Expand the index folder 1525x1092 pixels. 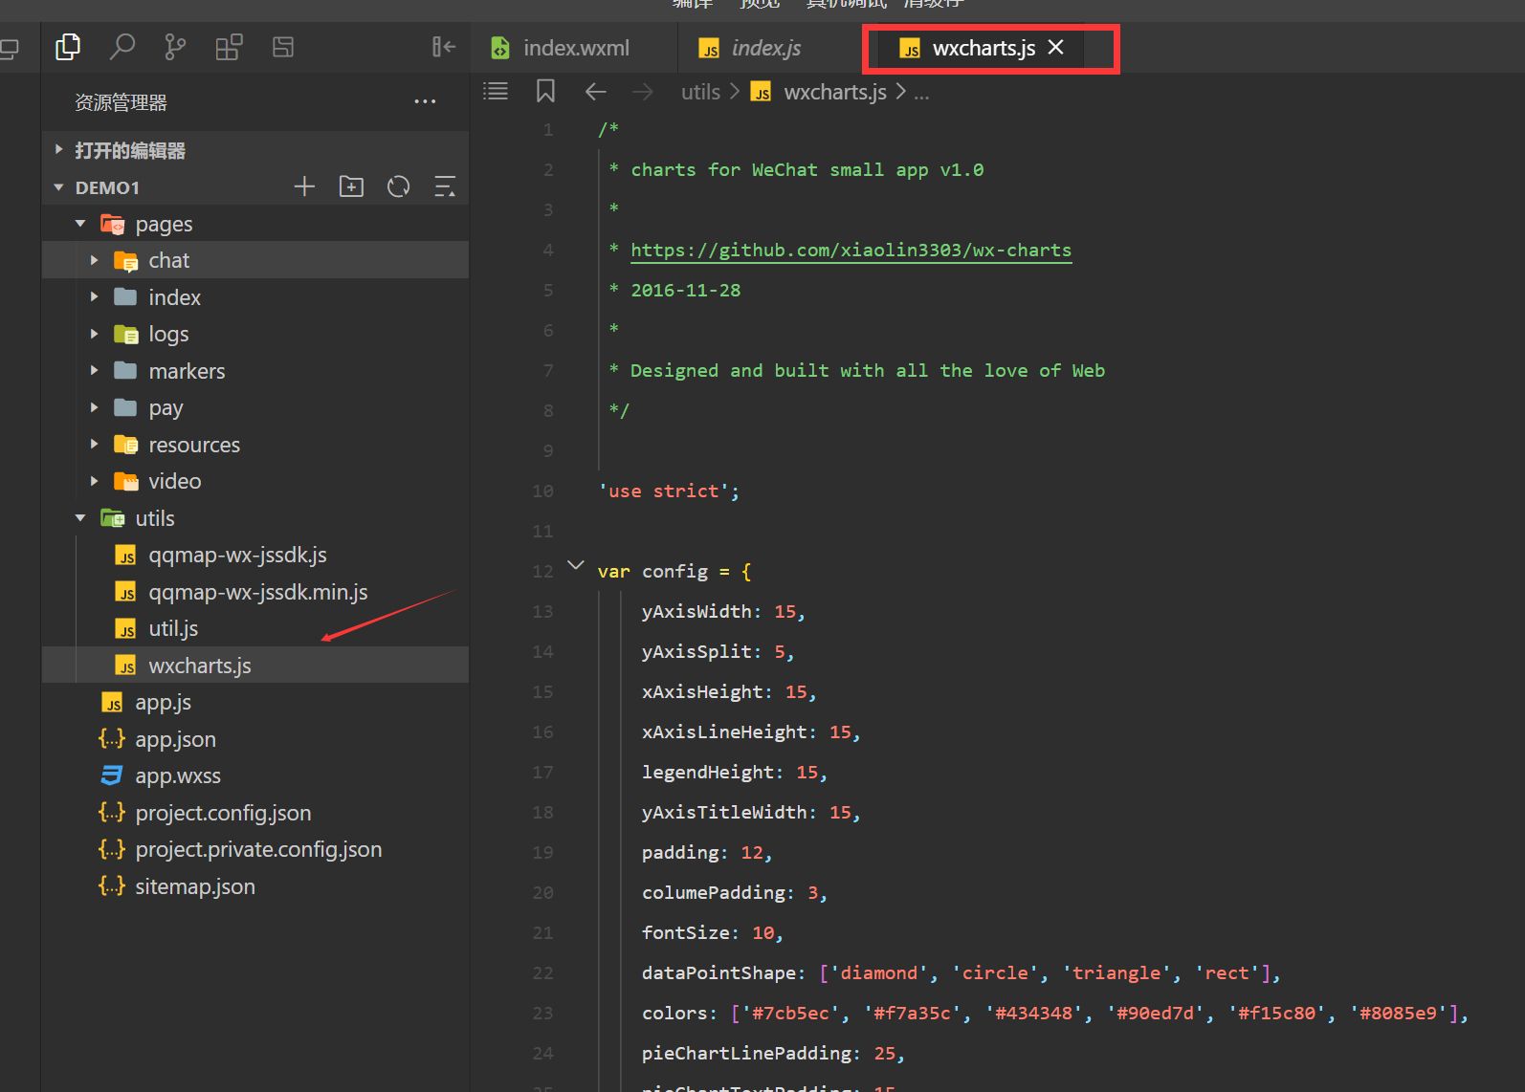tap(94, 297)
